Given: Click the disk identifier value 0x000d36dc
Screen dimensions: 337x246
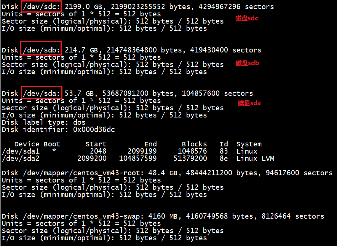Looking at the screenshot, I should click(94, 130).
